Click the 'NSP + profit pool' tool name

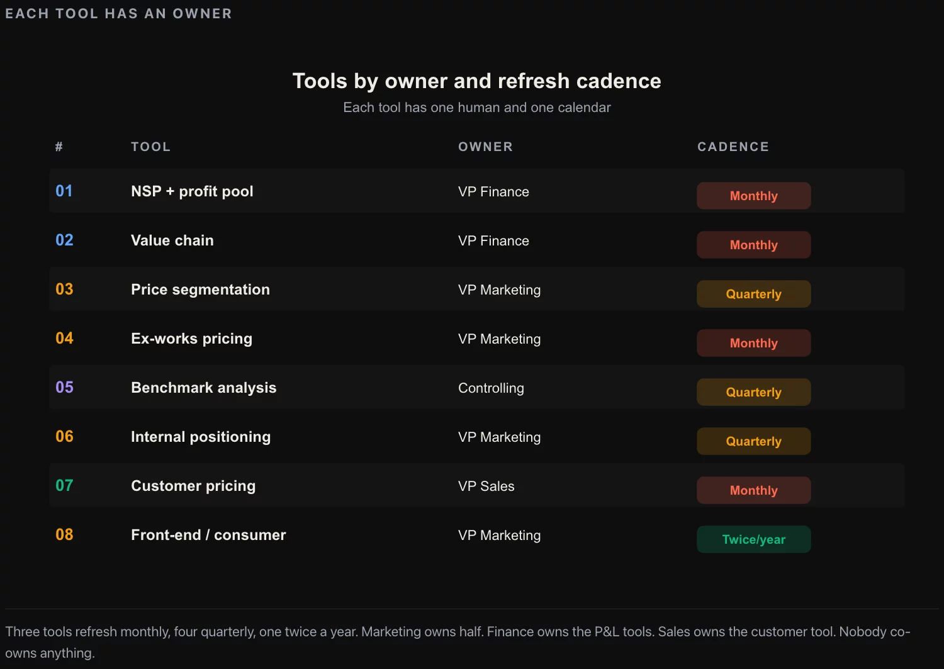pyautogui.click(x=192, y=191)
